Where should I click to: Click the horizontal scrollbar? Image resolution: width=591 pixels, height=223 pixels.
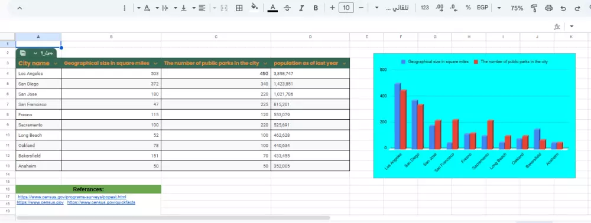(x=173, y=218)
